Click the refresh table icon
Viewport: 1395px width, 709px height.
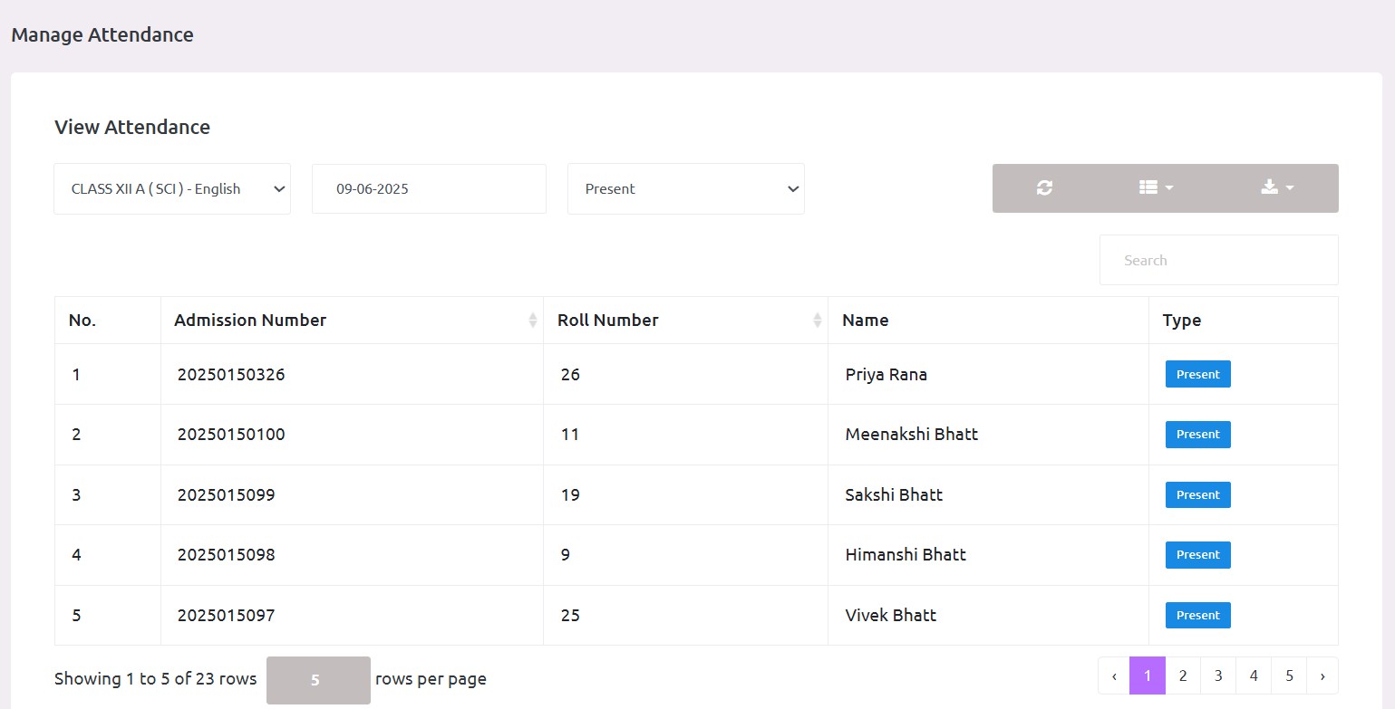coord(1044,187)
